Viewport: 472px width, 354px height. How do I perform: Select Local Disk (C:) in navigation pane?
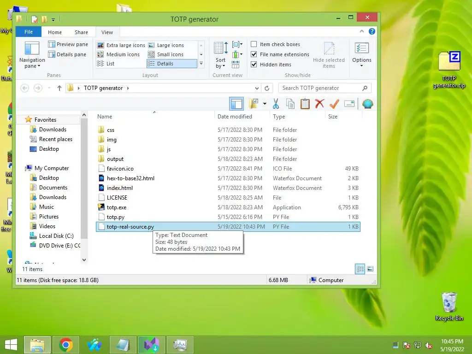click(52, 236)
